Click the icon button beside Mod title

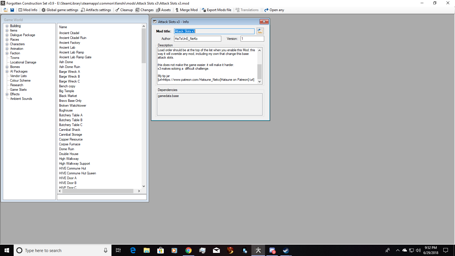pyautogui.click(x=260, y=31)
